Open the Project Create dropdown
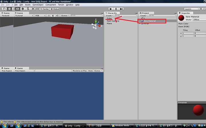 [144, 16]
